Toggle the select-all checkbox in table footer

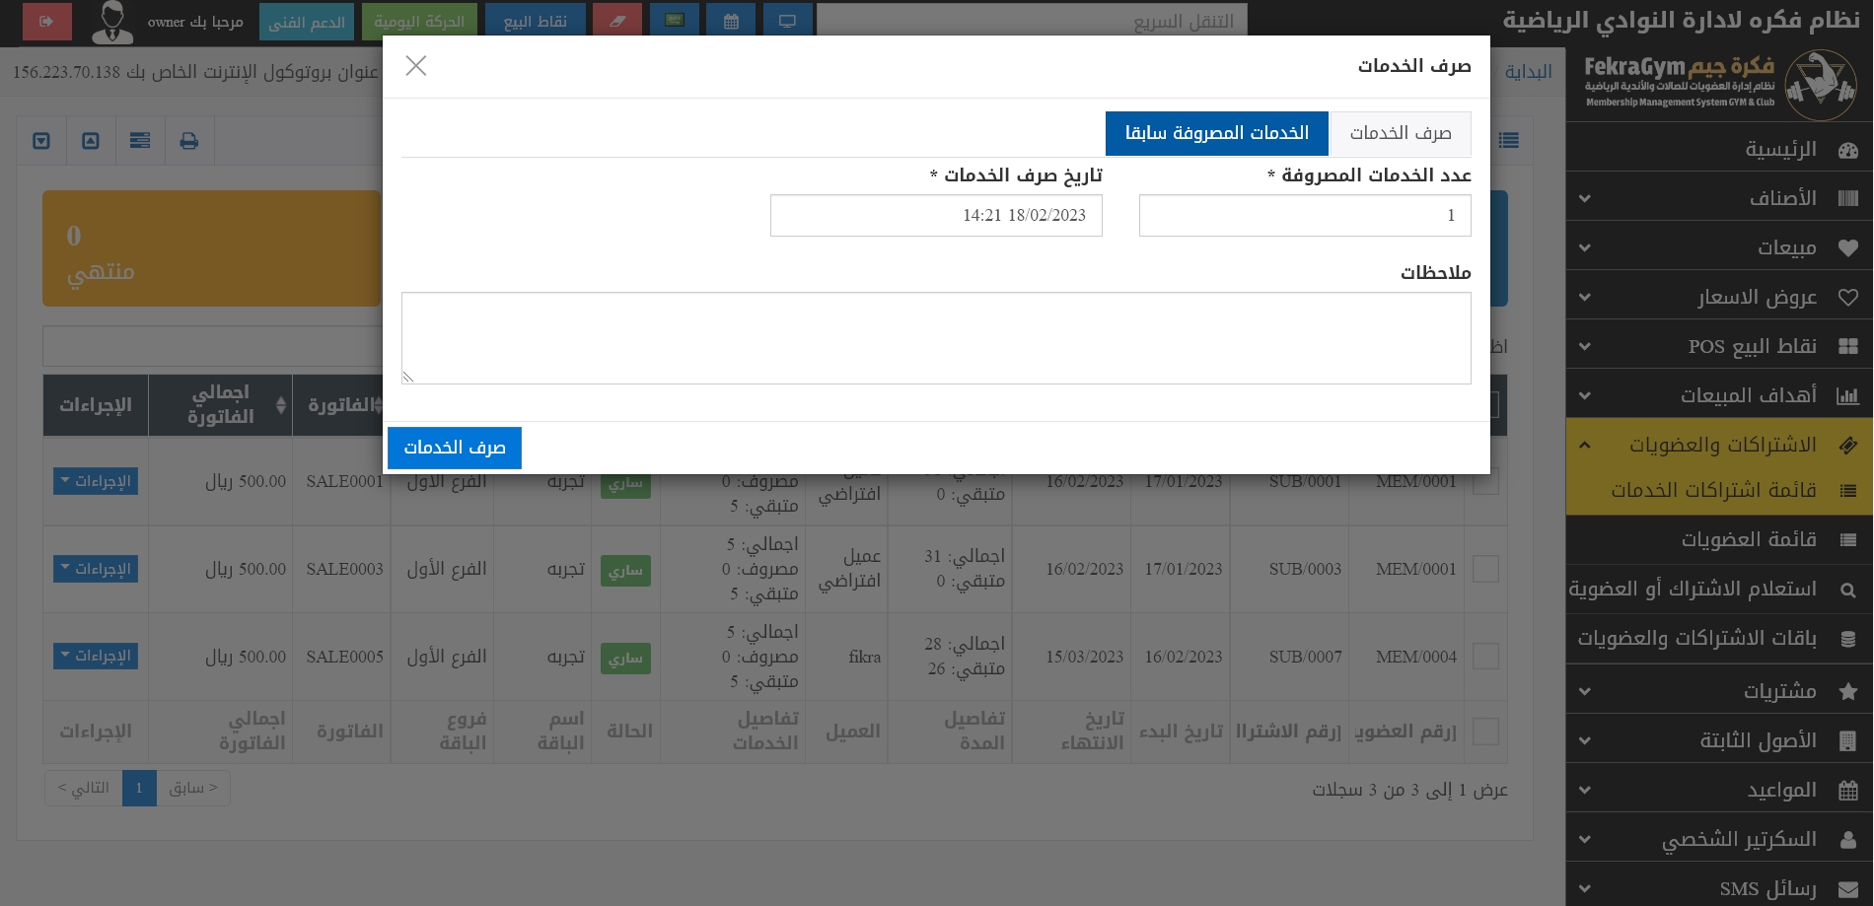[1484, 732]
